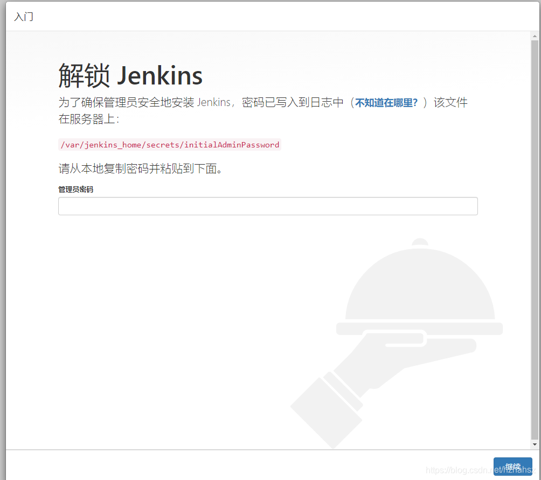541x480 pixels.
Task: Click the cloche dome of the watermark illustration
Action: [419, 285]
